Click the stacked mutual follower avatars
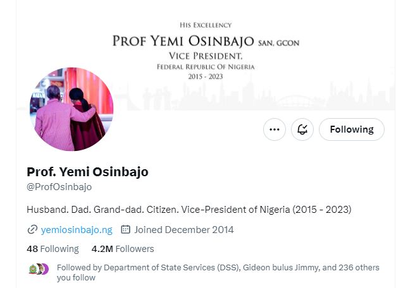 tap(38, 269)
